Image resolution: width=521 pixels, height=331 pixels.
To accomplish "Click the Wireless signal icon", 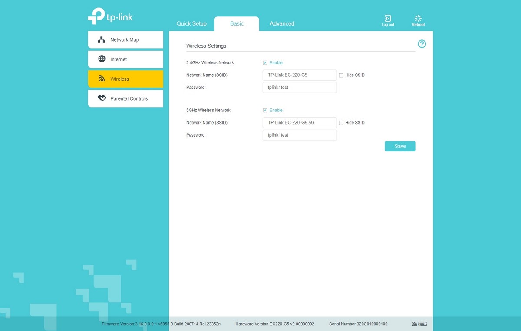I will pyautogui.click(x=102, y=79).
